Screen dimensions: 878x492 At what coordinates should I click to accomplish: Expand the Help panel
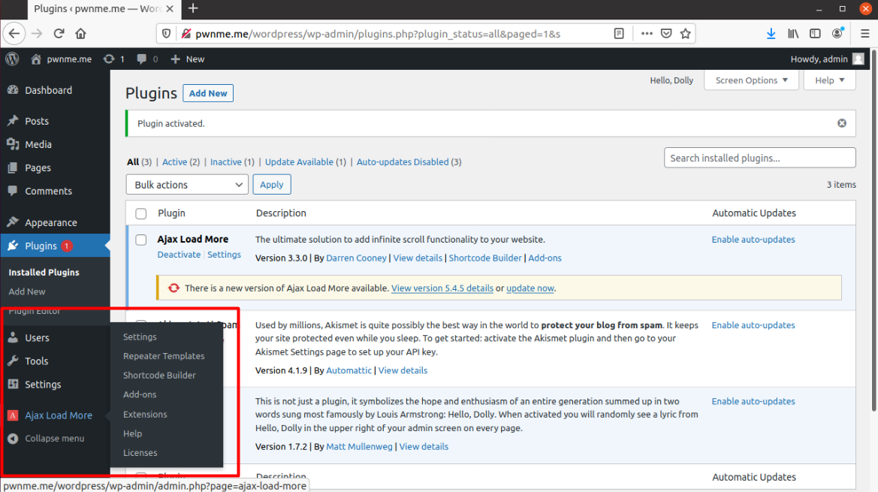(x=828, y=80)
